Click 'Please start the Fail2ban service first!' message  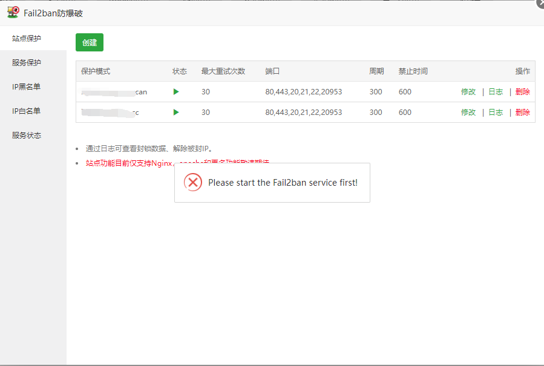point(283,183)
